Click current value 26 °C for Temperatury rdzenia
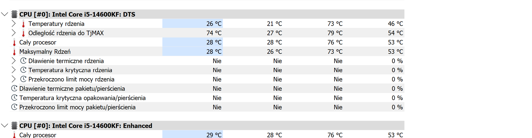532x138 pixels. (x=214, y=24)
